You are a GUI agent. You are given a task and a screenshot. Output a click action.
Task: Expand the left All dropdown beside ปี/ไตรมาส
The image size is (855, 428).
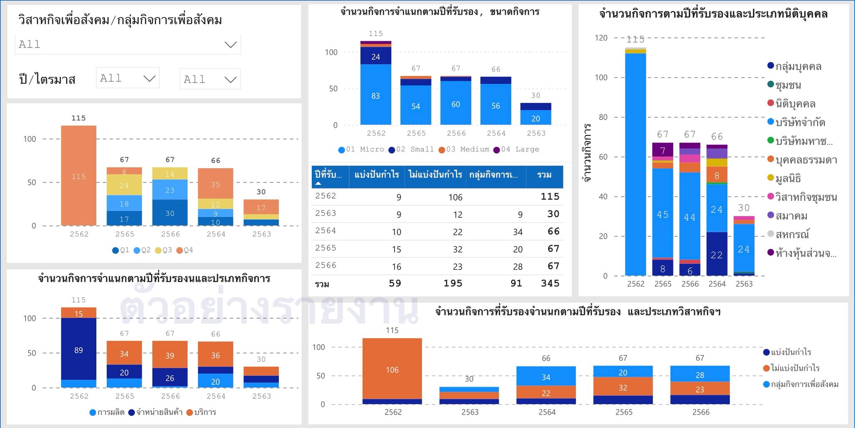[149, 78]
